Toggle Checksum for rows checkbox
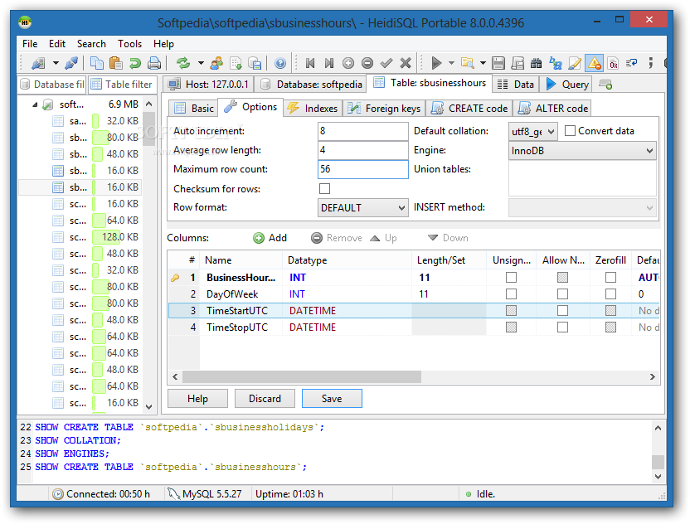Screen dimensions: 690x524 coord(325,189)
